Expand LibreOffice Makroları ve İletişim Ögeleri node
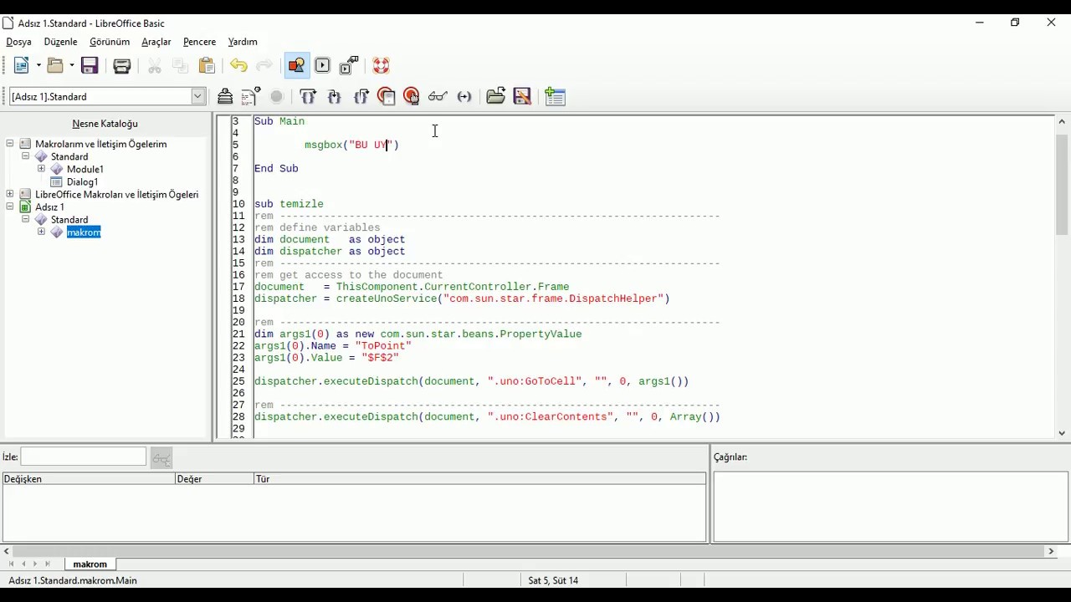The image size is (1071, 602). 10,194
